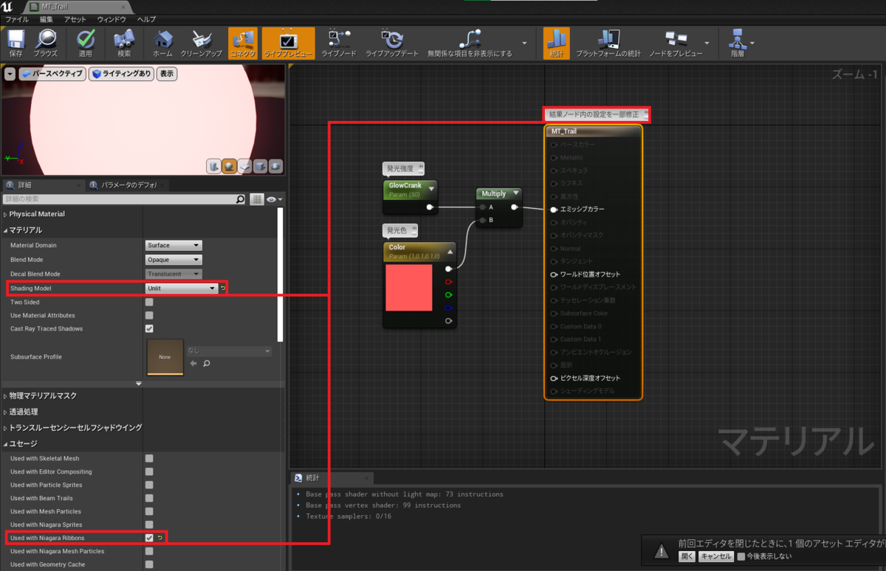Apply material changes with 適用
Viewport: 886px width, 571px height.
point(86,43)
